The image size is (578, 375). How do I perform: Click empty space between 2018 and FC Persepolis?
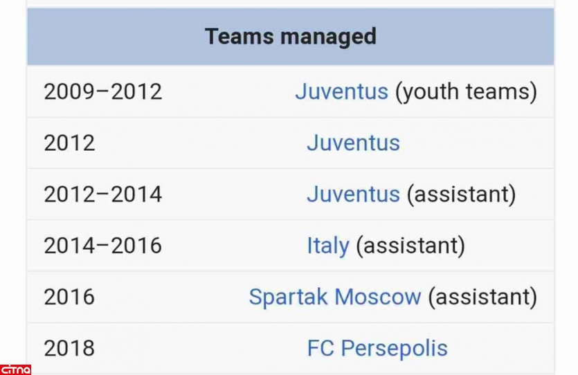tap(201, 347)
